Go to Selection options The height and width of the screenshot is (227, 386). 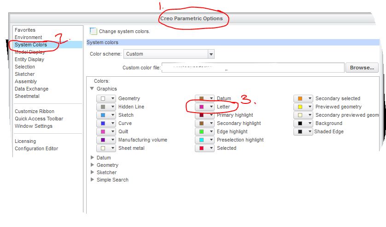click(x=24, y=67)
